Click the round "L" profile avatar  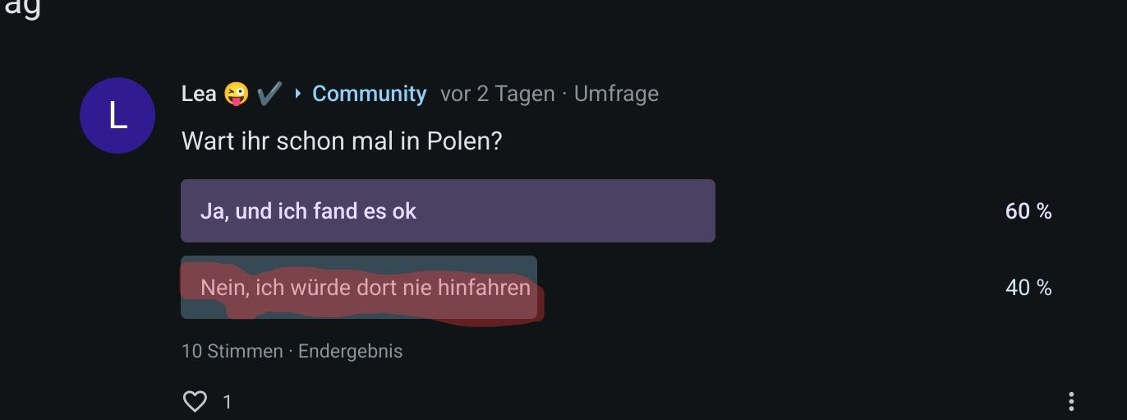(x=117, y=116)
